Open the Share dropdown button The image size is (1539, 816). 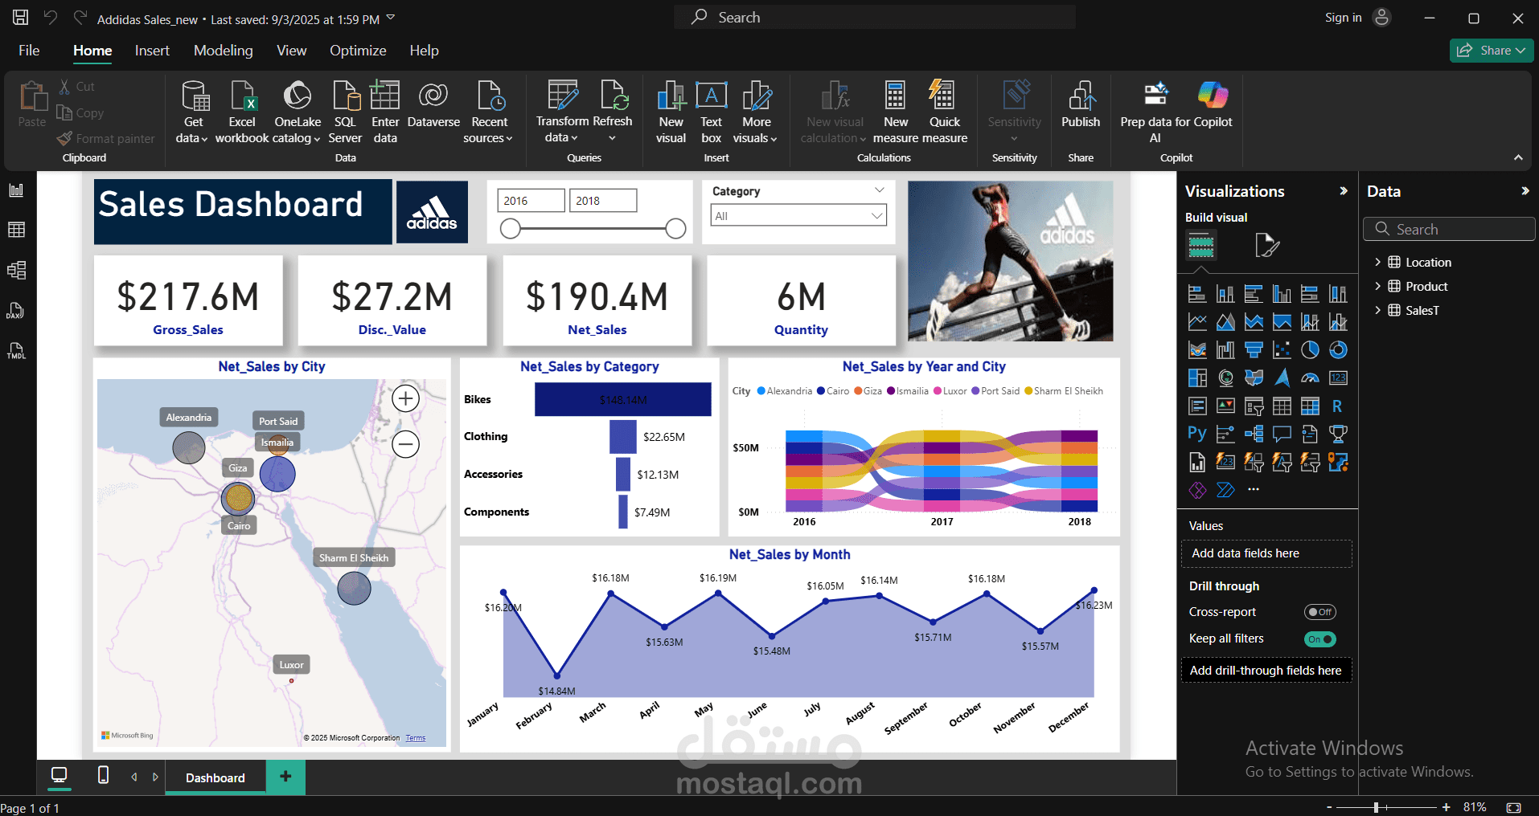1492,50
